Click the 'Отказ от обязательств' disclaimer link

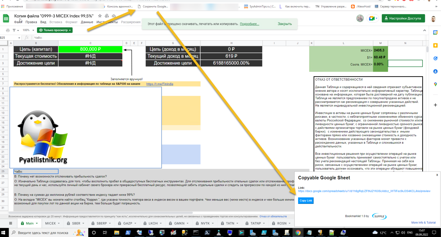pyautogui.click(x=273, y=216)
